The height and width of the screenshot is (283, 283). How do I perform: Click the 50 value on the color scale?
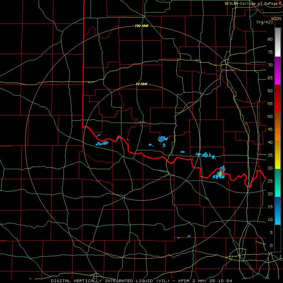pyautogui.click(x=270, y=116)
